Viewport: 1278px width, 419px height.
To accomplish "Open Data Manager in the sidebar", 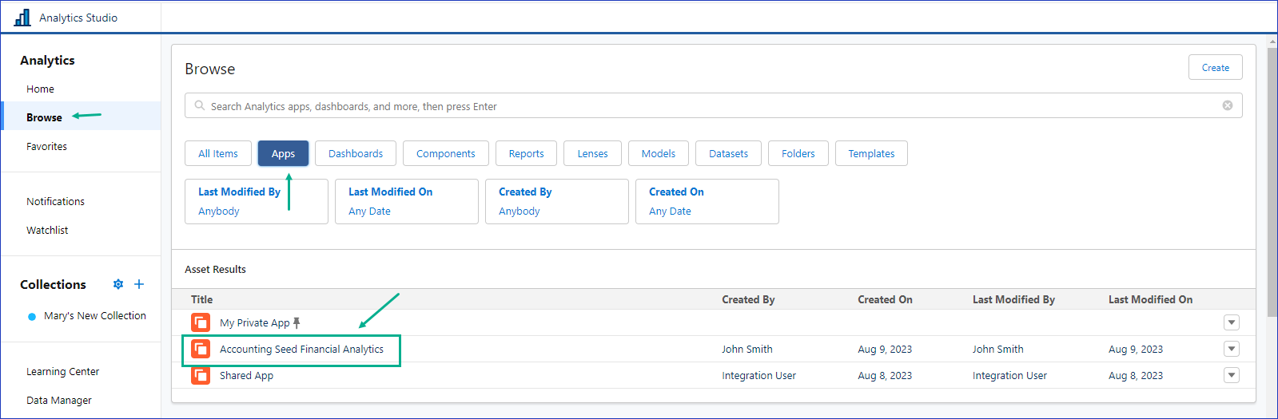I will pos(59,400).
